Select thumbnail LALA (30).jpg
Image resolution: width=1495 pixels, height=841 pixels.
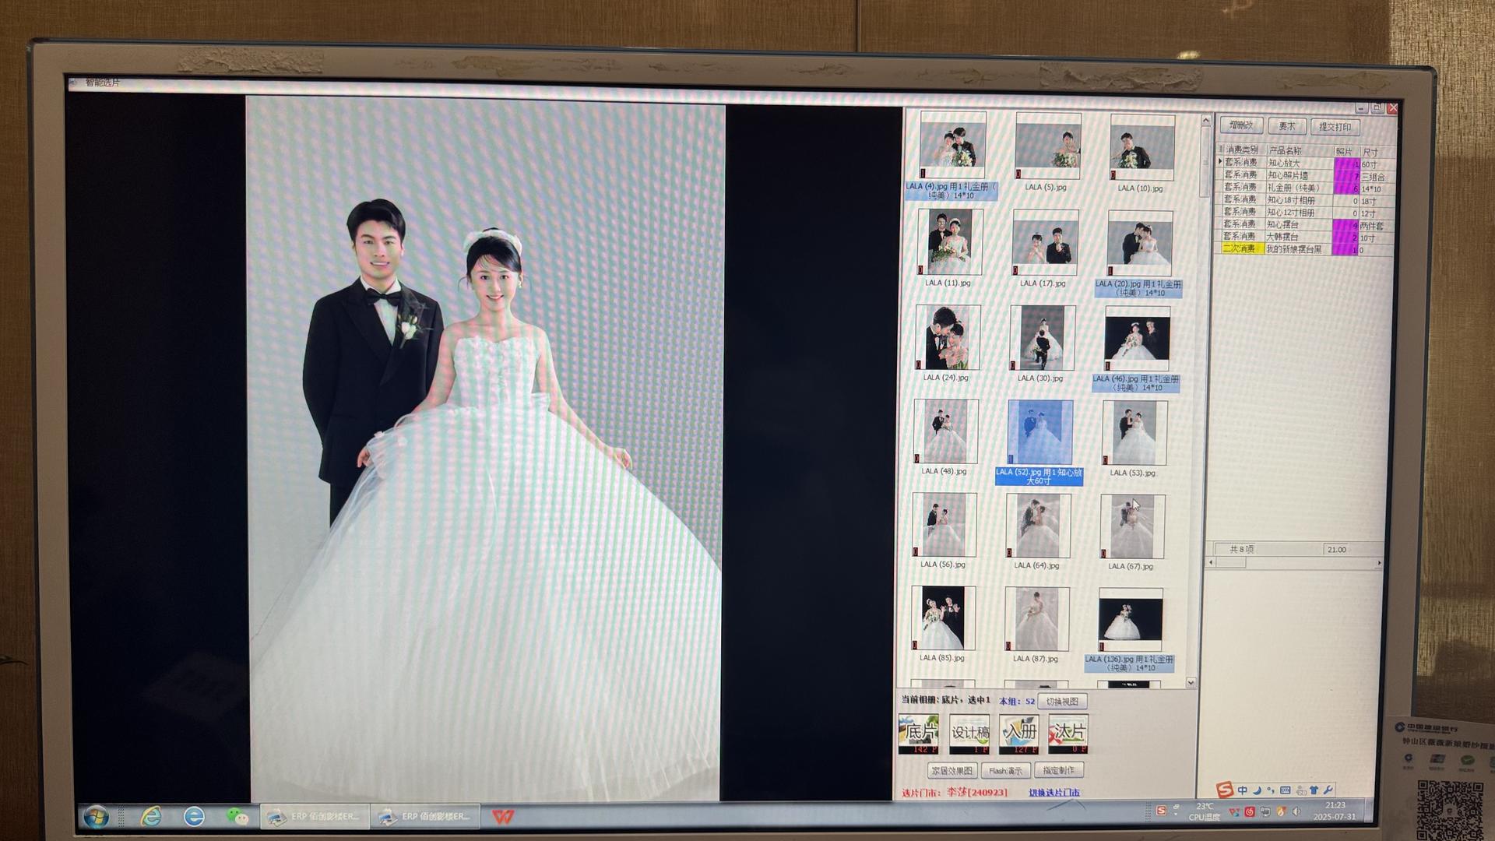click(1043, 338)
